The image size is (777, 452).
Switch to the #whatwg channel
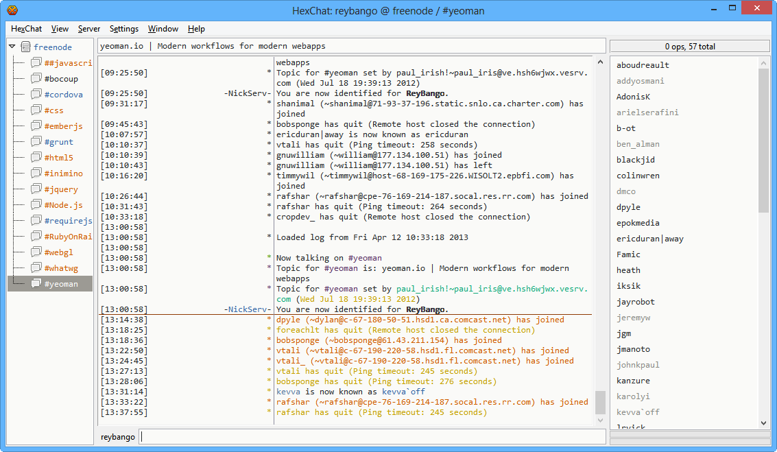[61, 268]
